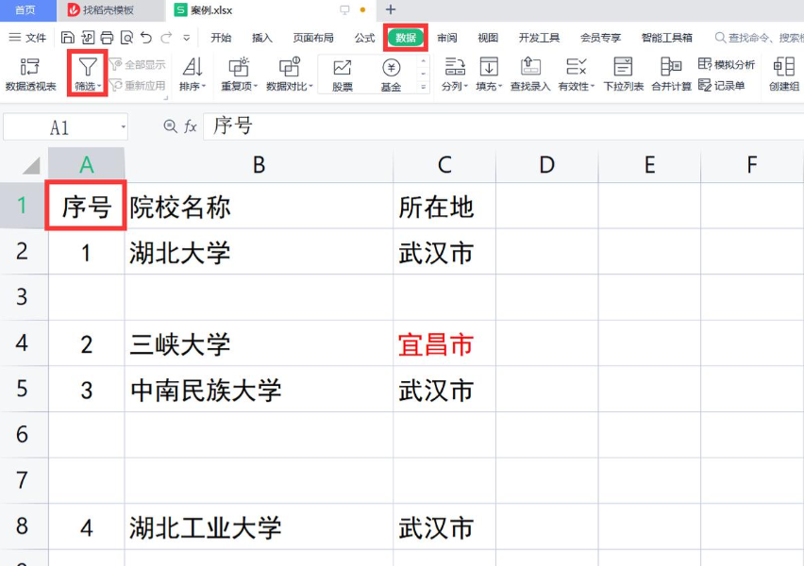Viewport: 804px width, 566px height.
Task: Expand the 填充 dropdown arrow
Action: (x=500, y=86)
